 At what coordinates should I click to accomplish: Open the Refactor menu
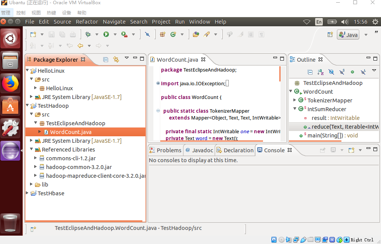click(87, 22)
